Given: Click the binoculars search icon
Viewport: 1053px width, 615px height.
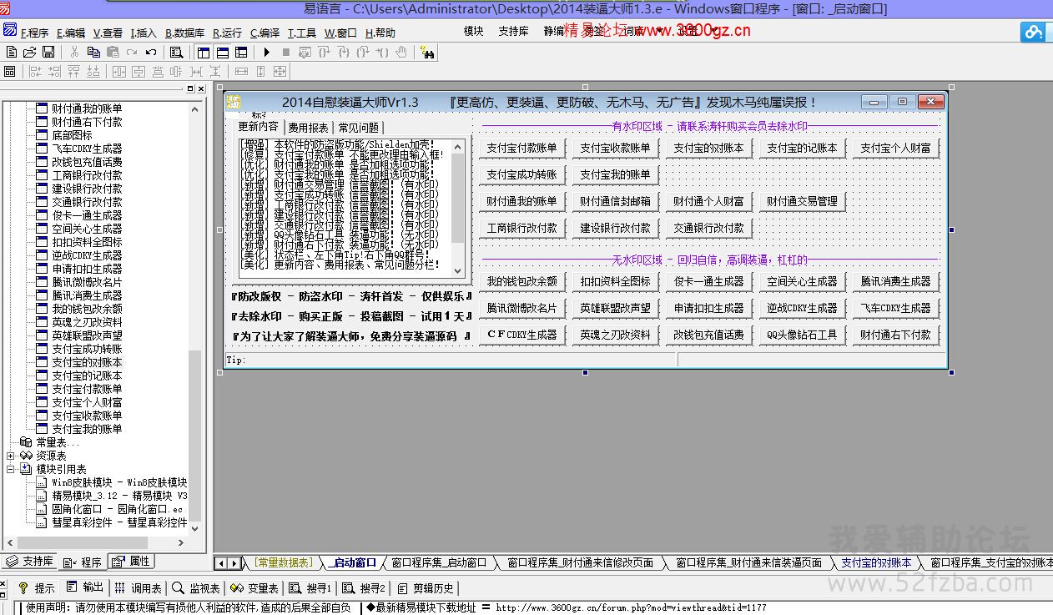Looking at the screenshot, I should pyautogui.click(x=428, y=52).
